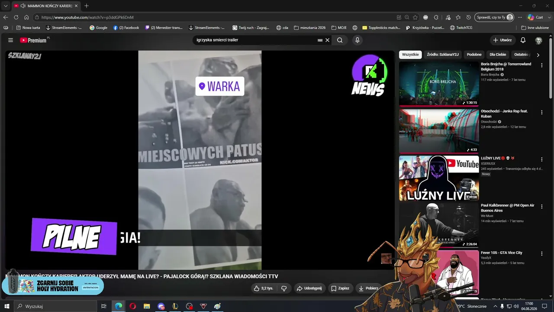Select the Podobne filter chip
The width and height of the screenshot is (554, 312).
474,55
